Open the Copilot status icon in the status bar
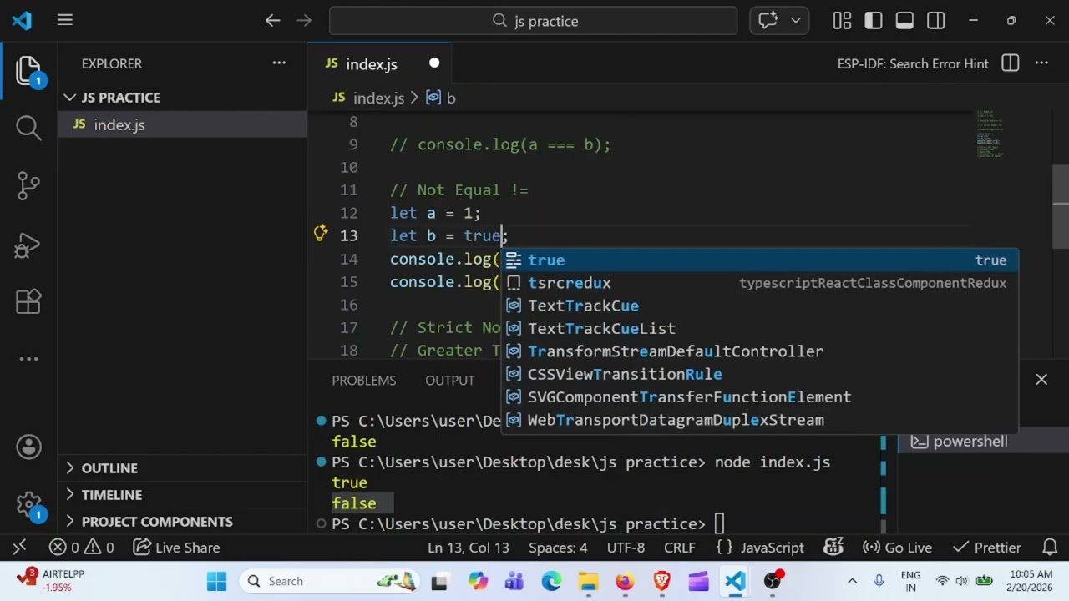 833,548
